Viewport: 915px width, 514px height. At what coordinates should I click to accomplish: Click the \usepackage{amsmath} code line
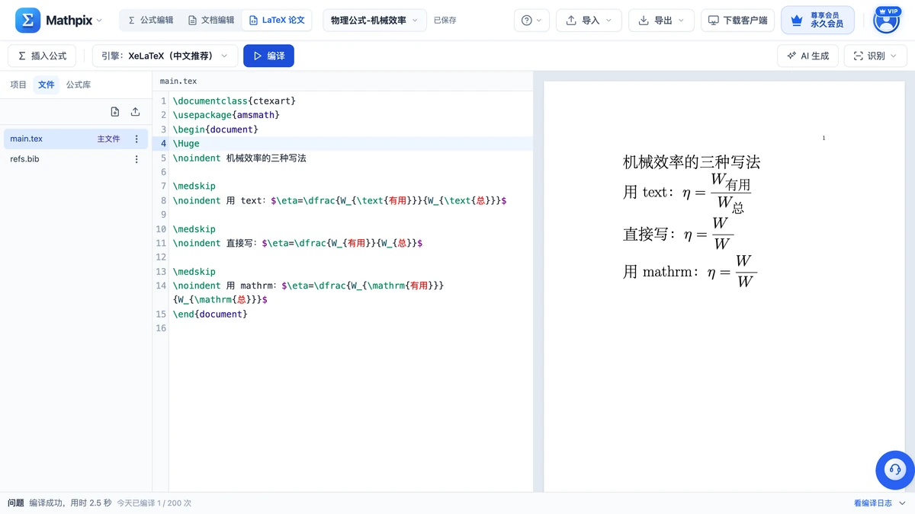(226, 115)
